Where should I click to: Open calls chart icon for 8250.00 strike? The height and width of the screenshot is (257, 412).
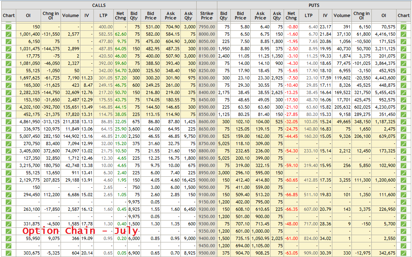[9, 71]
